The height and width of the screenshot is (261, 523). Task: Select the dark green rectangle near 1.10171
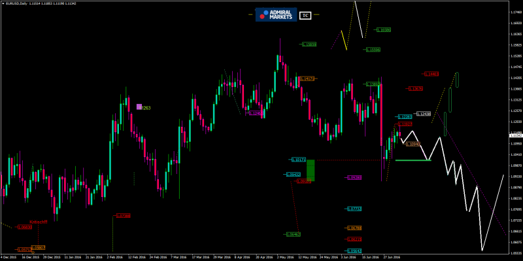(311, 170)
